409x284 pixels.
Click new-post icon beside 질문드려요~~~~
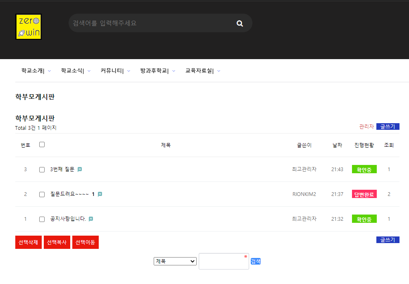click(x=100, y=194)
